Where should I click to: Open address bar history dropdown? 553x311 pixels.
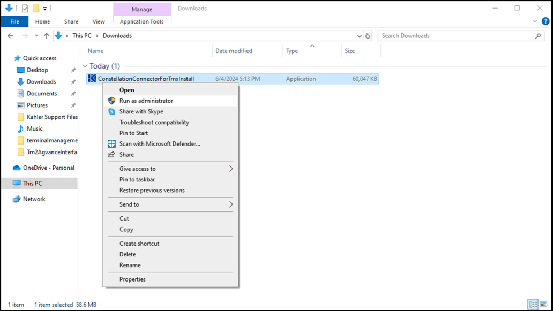click(359, 36)
